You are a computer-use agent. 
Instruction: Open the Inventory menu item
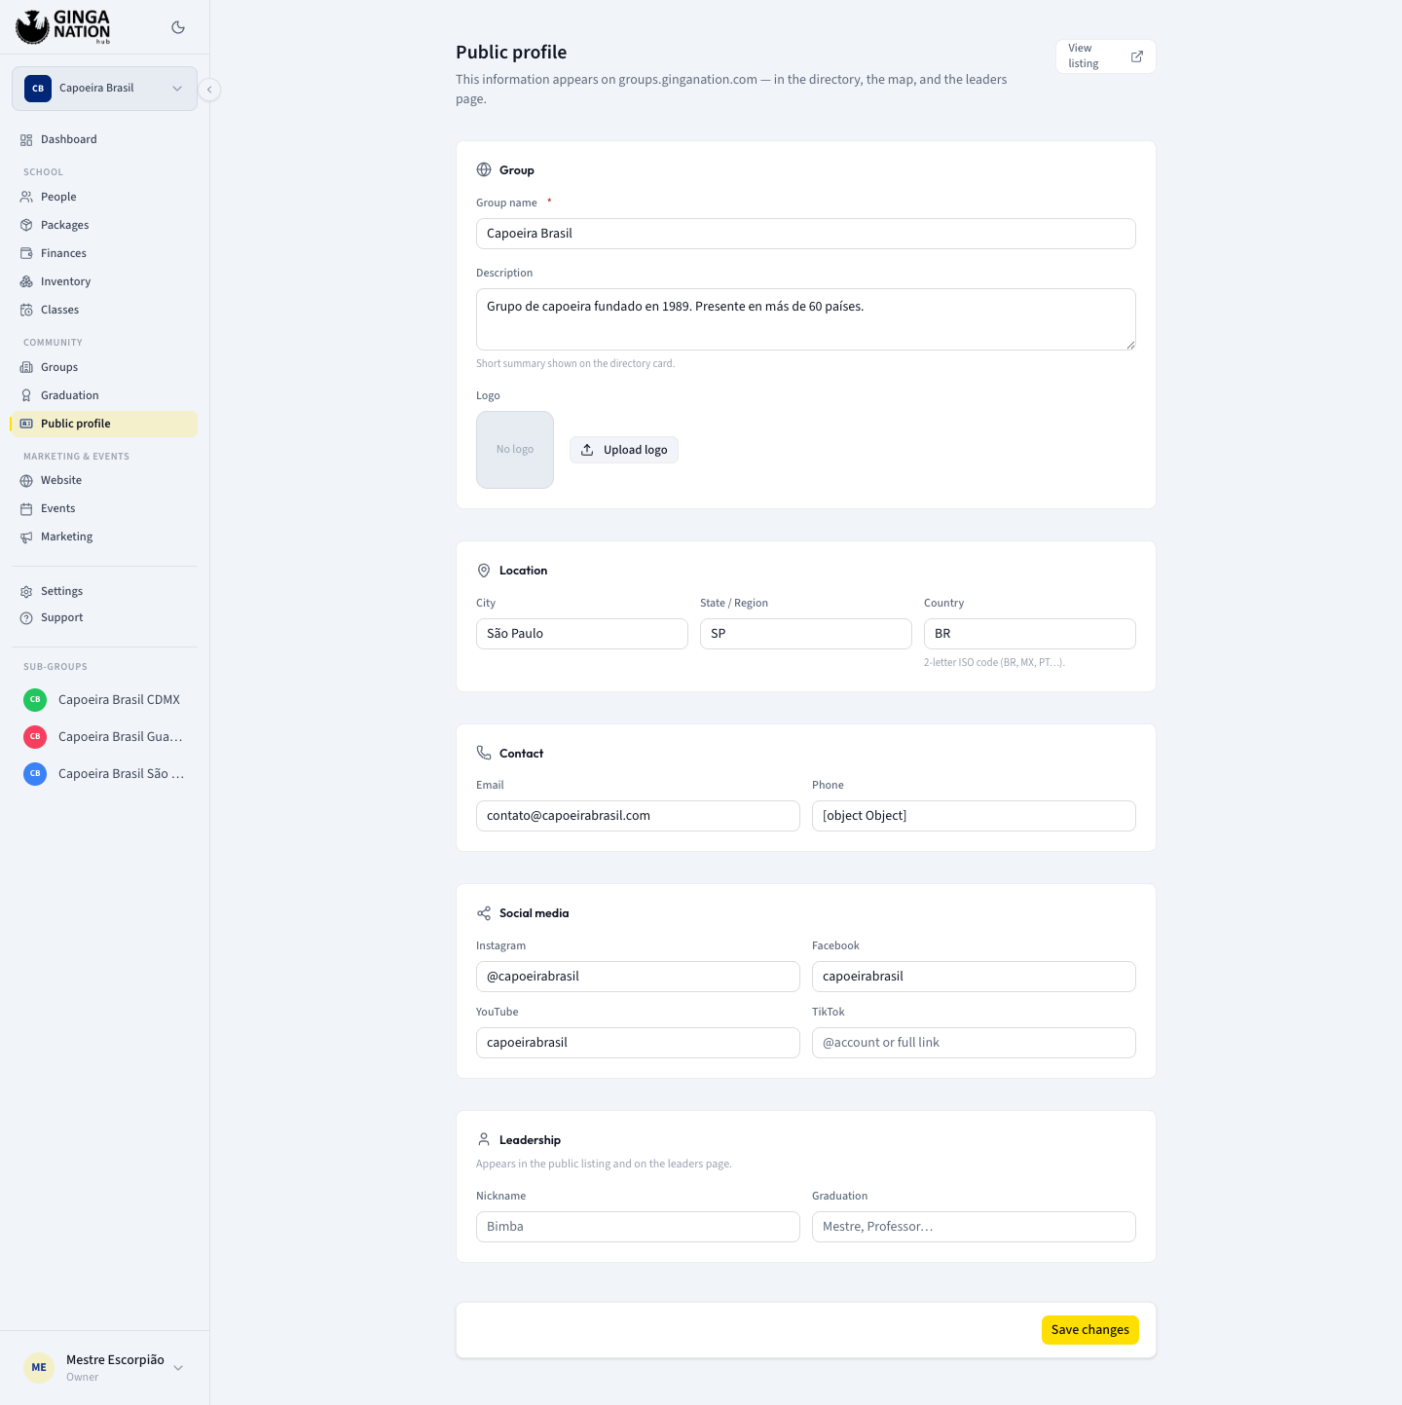(x=104, y=281)
